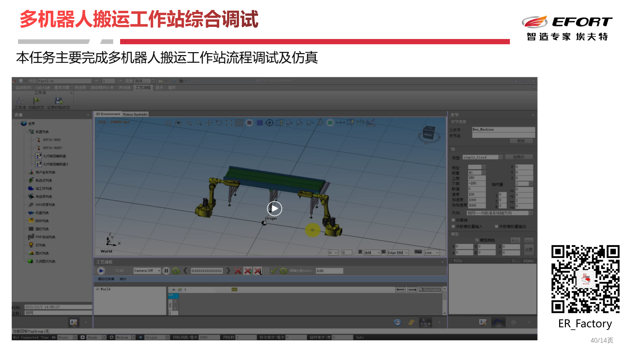Pause the process flow playback
The height and width of the screenshot is (354, 630).
click(166, 271)
